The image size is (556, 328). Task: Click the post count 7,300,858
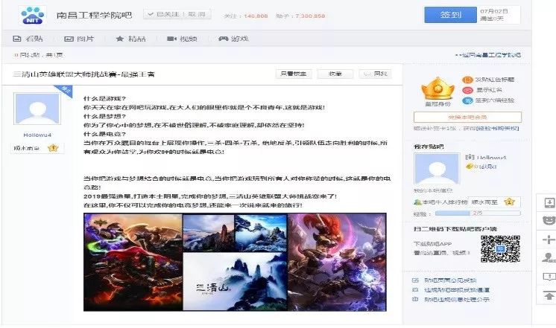coord(310,16)
